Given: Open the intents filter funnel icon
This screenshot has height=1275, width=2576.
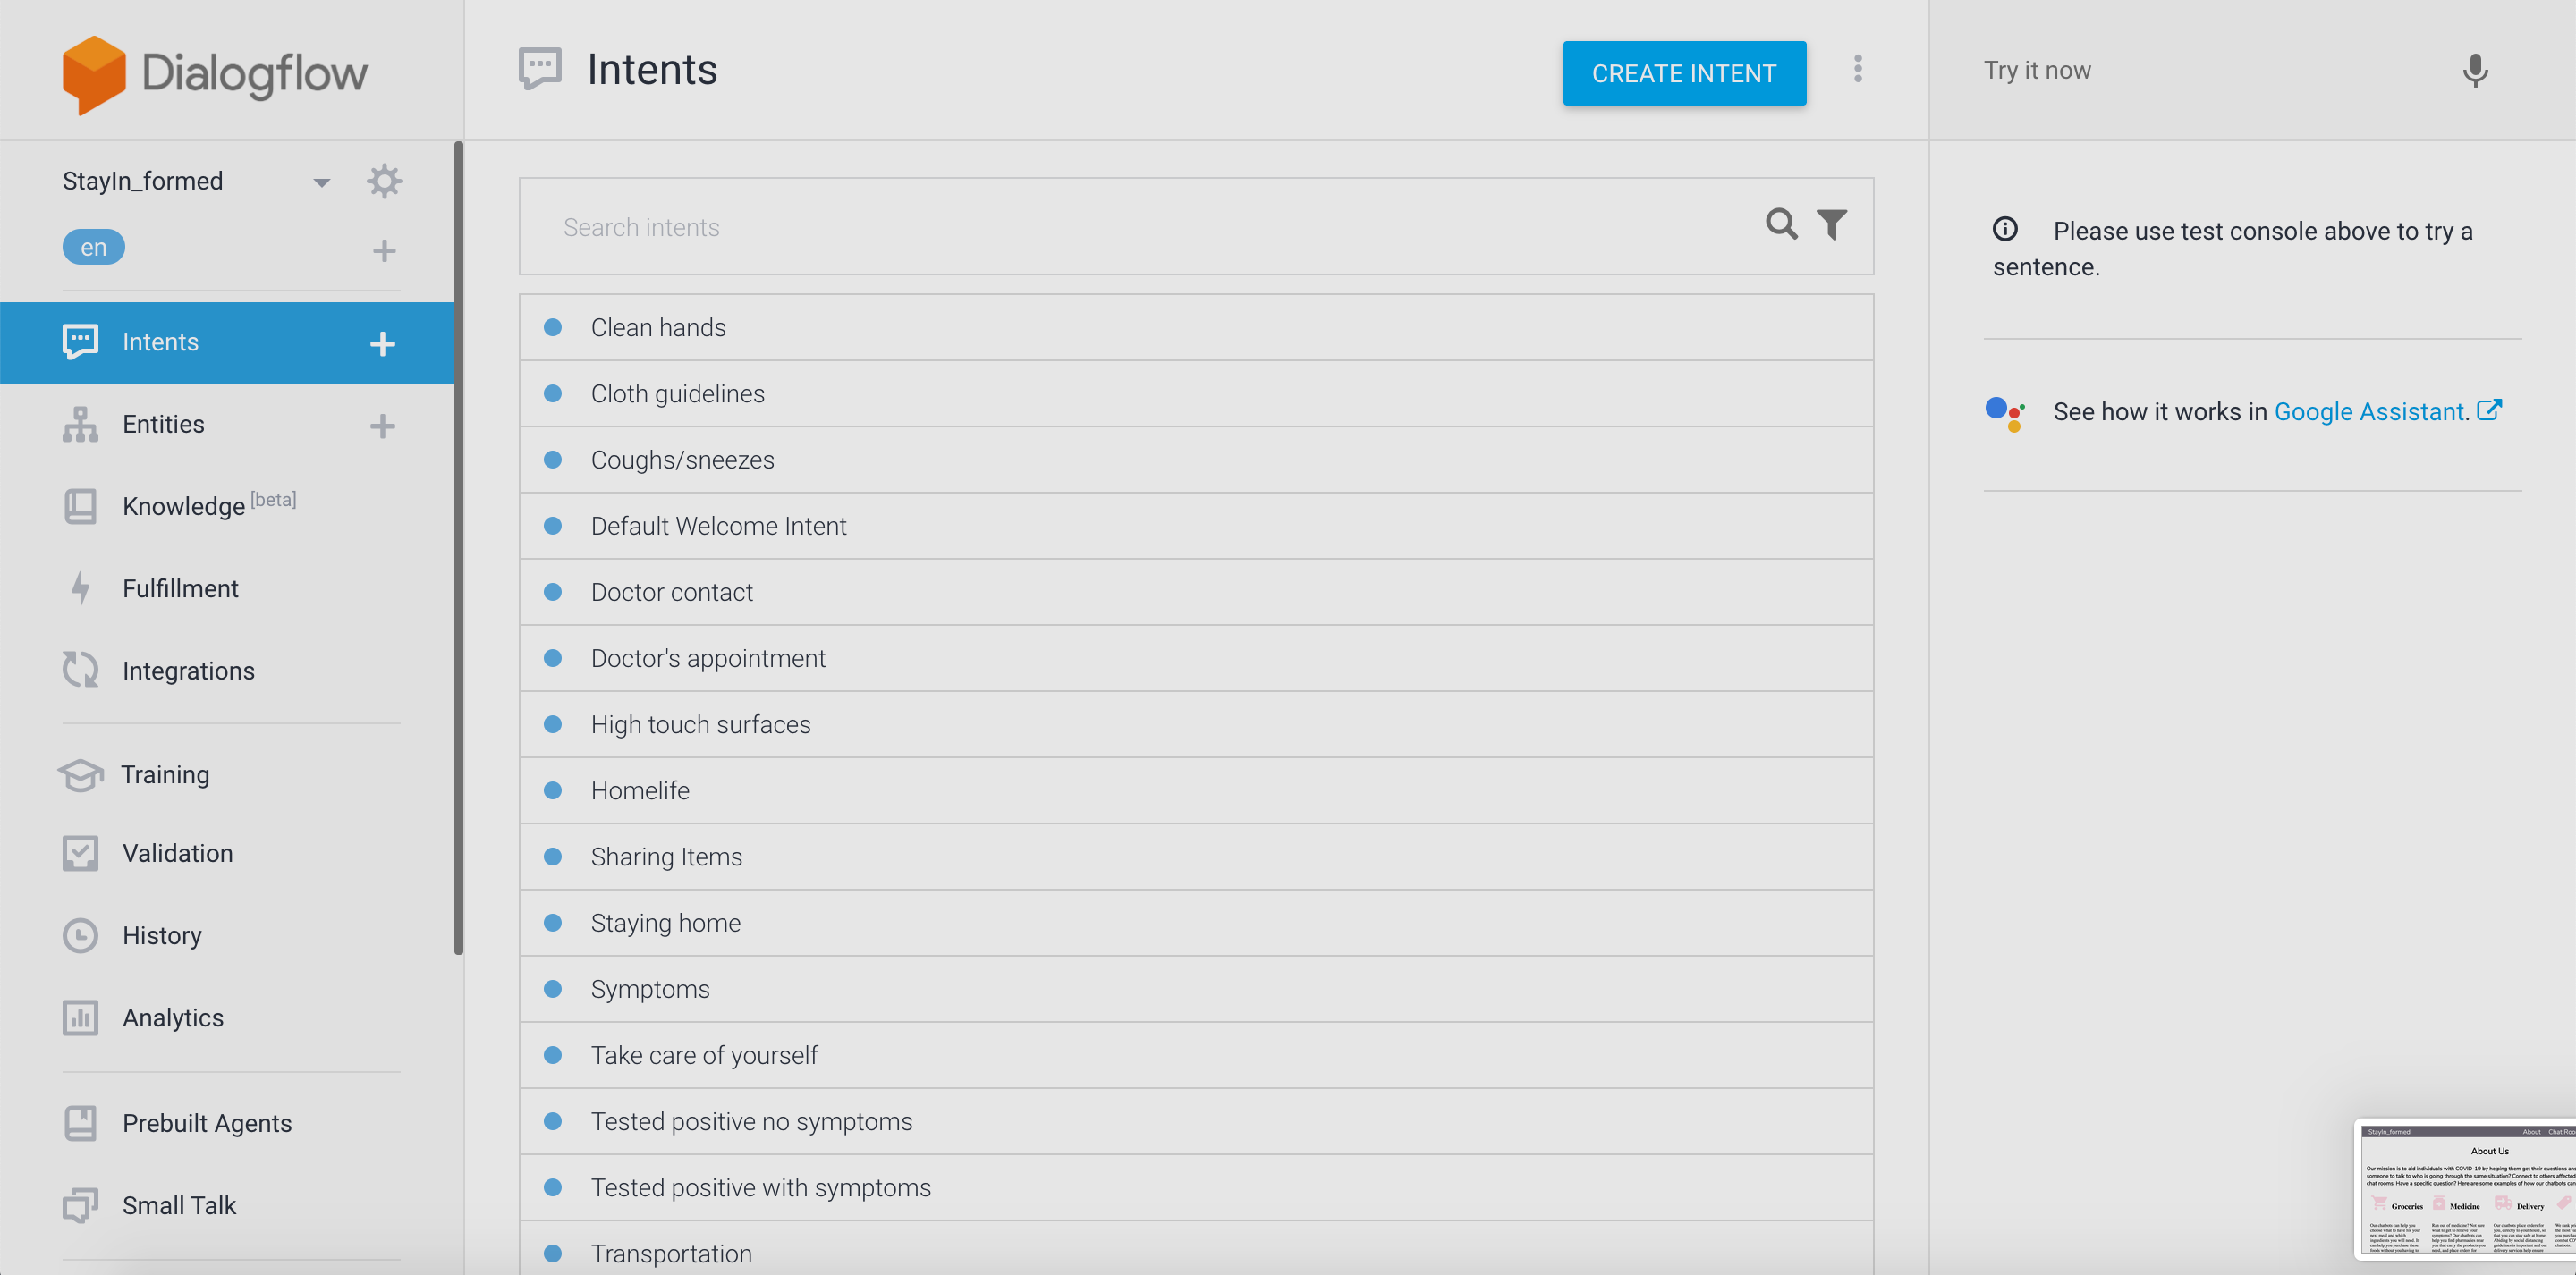Looking at the screenshot, I should click(1832, 224).
